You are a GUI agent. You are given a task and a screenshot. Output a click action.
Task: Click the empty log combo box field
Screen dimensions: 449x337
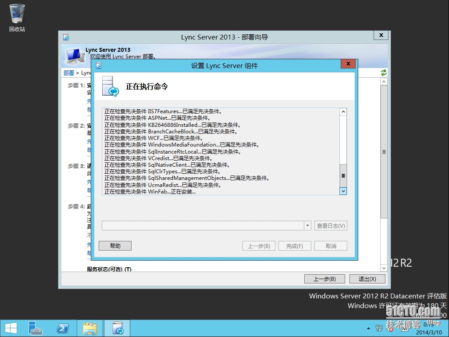(203, 226)
